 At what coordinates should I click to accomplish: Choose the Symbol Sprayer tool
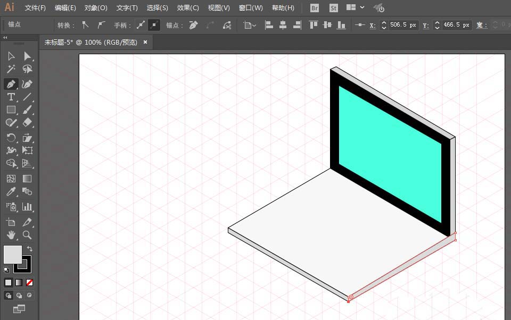pyautogui.click(x=11, y=207)
